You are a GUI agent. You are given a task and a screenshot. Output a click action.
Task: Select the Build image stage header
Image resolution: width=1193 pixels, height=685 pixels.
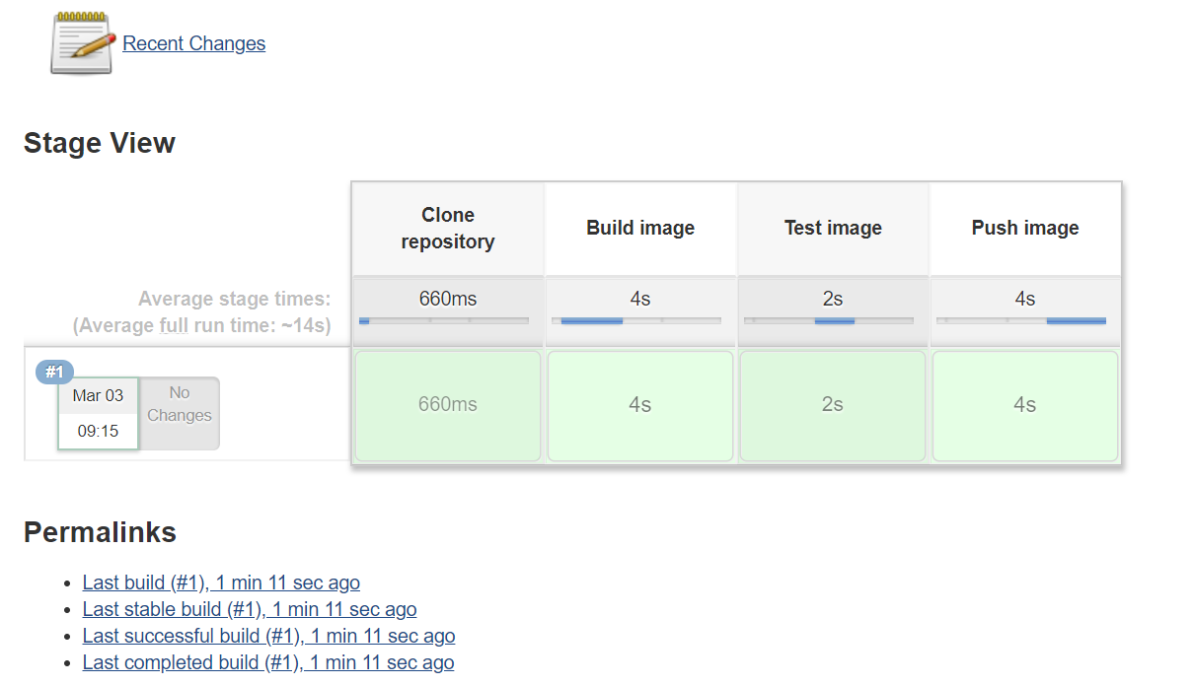[x=640, y=229]
